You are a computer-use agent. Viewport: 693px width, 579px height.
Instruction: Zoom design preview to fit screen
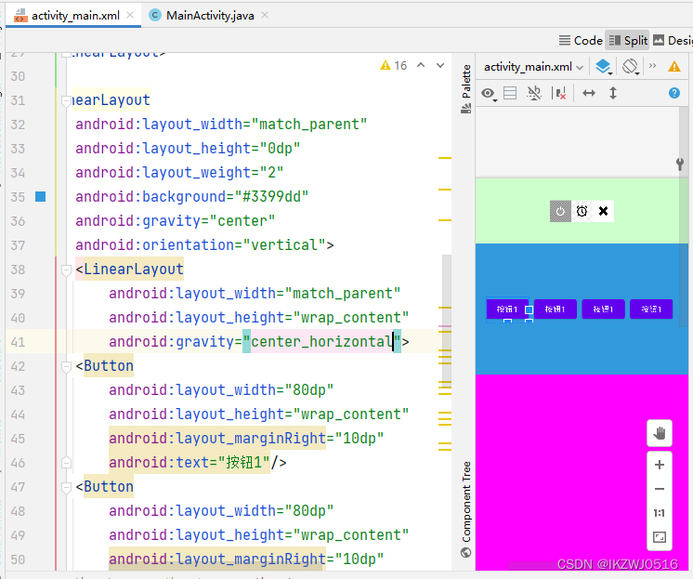coord(660,537)
